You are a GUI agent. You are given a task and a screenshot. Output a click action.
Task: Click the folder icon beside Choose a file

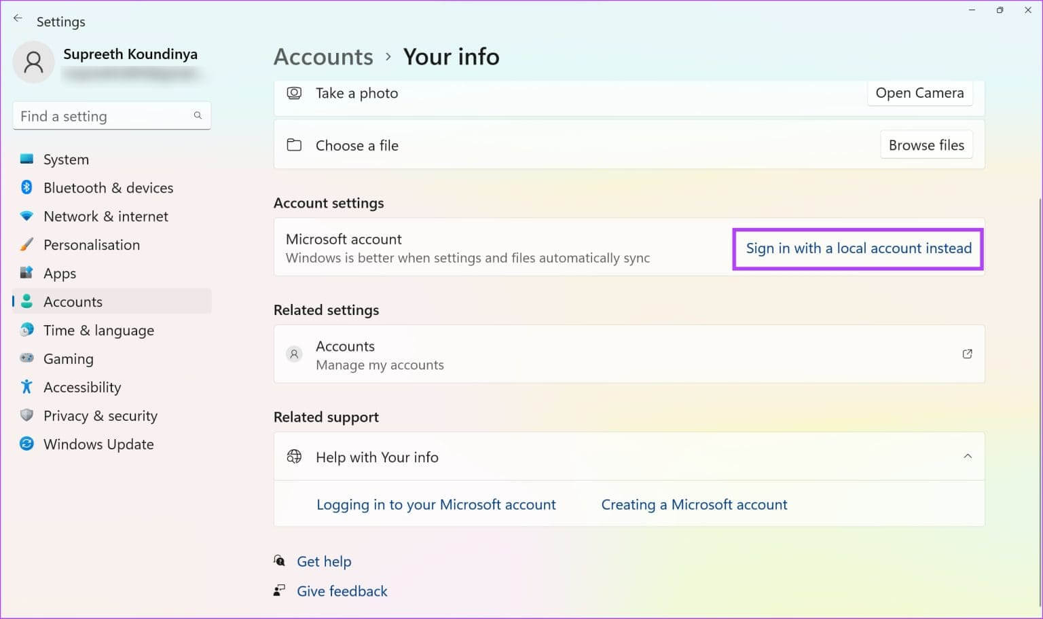click(294, 145)
